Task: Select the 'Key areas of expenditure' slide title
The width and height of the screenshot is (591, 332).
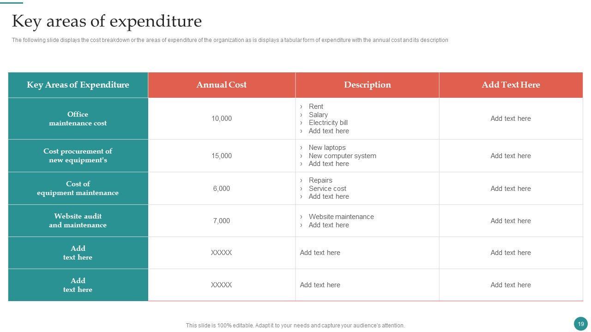Action: 107,21
